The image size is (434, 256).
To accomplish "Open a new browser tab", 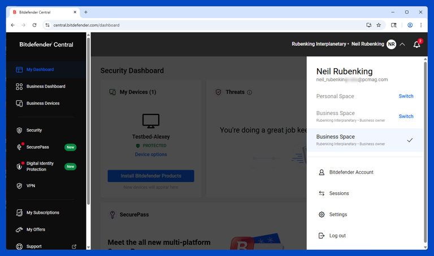I will pos(86,12).
